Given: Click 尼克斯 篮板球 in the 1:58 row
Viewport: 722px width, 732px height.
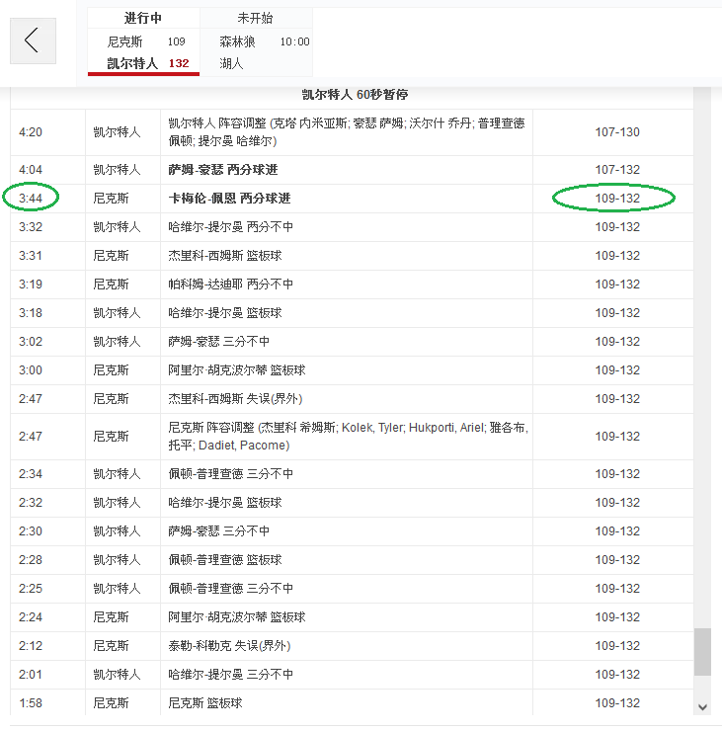Looking at the screenshot, I should pyautogui.click(x=205, y=703).
